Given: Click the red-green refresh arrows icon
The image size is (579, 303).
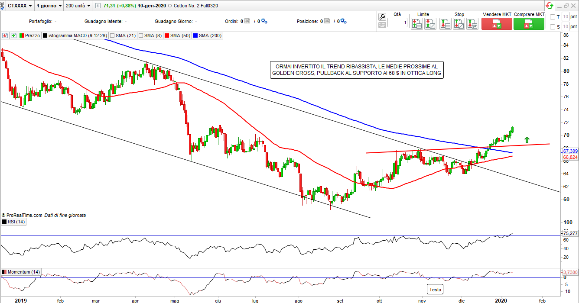Looking at the screenshot, I should click(550, 6).
